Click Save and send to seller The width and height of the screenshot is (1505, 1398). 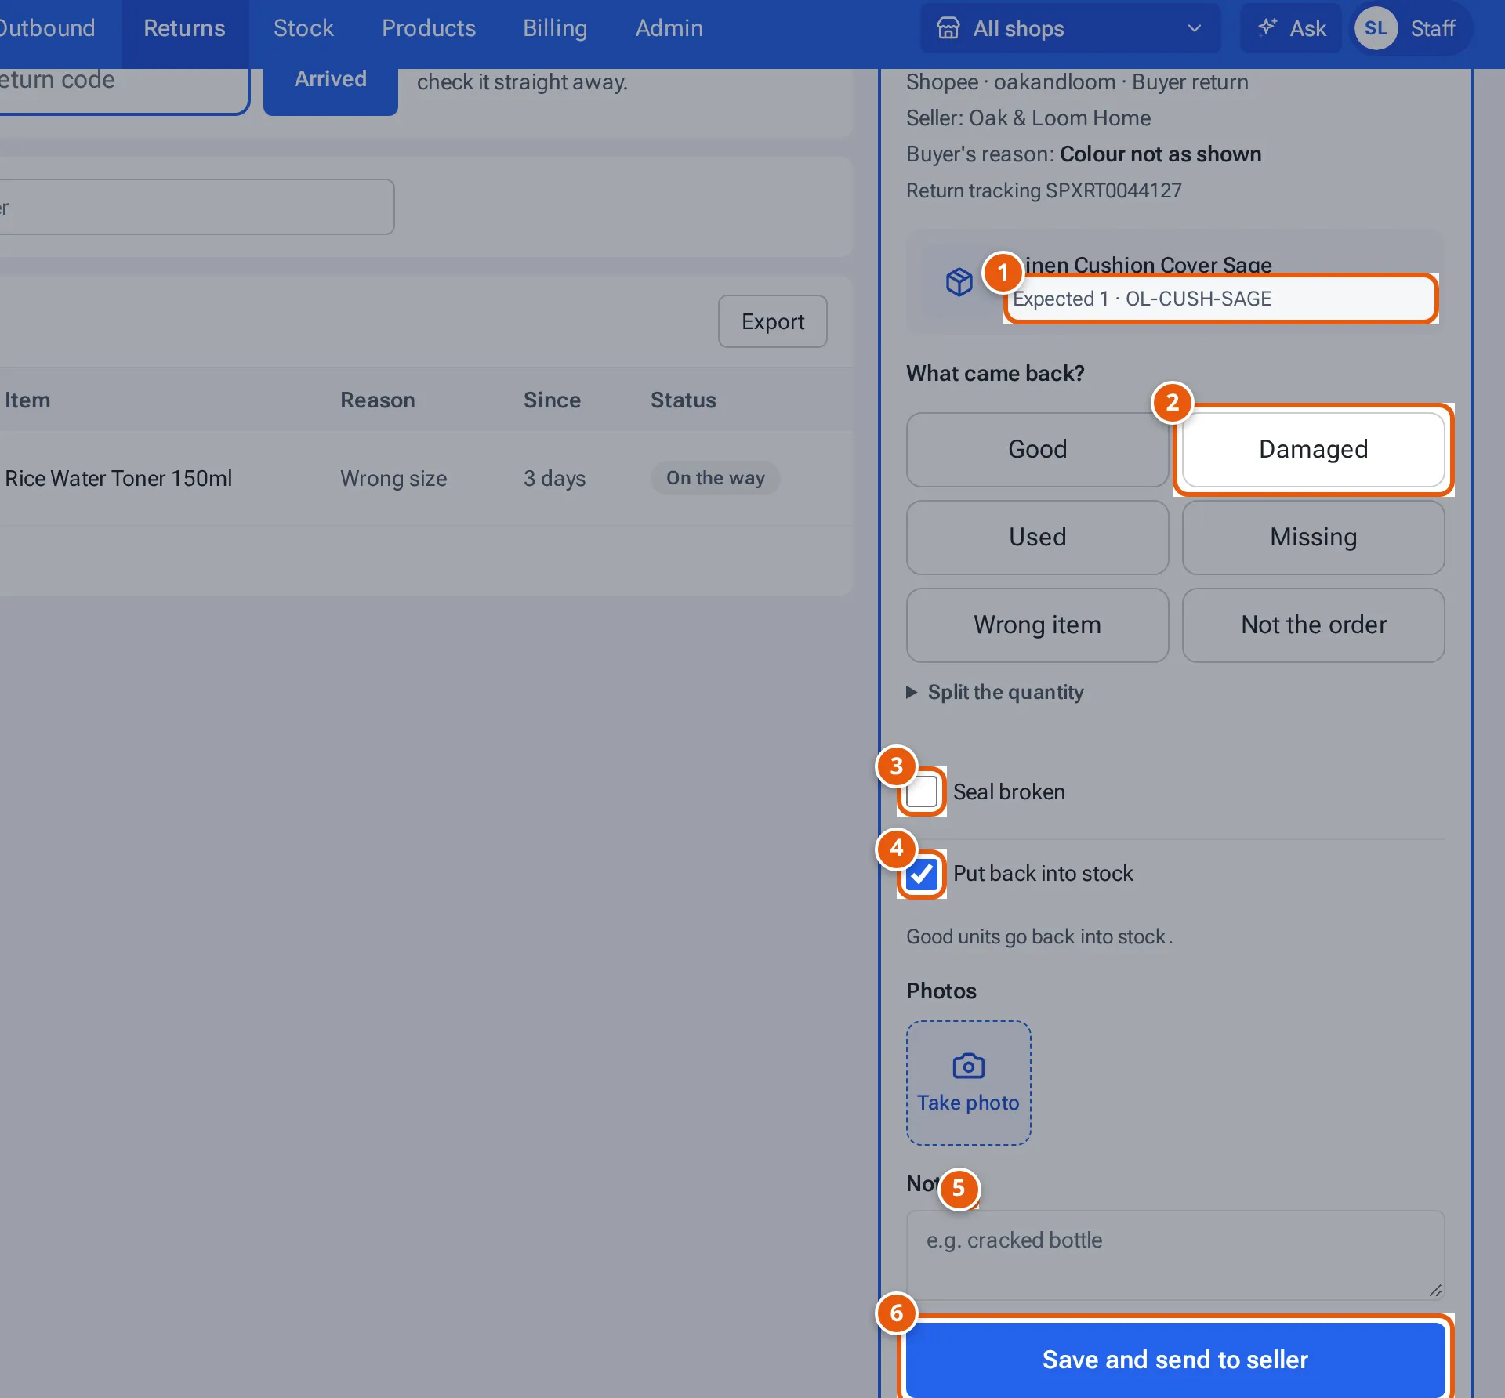coord(1175,1359)
